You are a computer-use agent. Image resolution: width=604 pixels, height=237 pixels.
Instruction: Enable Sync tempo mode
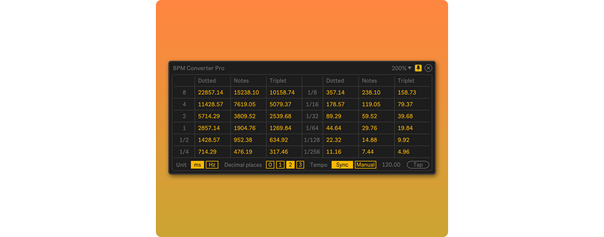[x=342, y=165]
